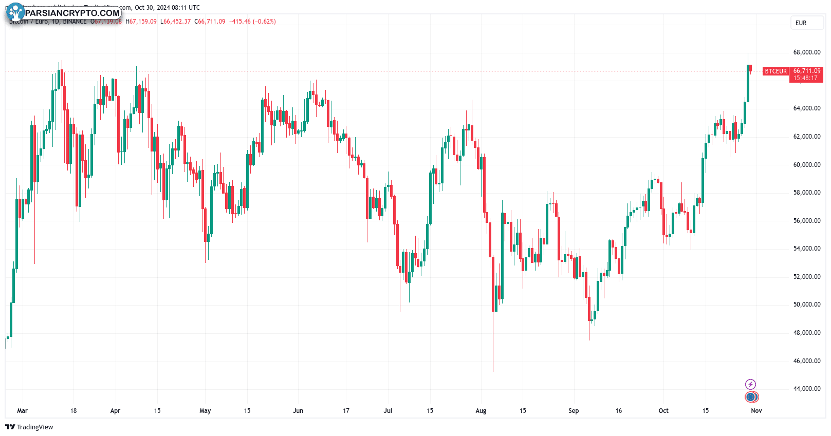Click the 50,000.00 price axis label
The width and height of the screenshot is (831, 436).
(807, 305)
